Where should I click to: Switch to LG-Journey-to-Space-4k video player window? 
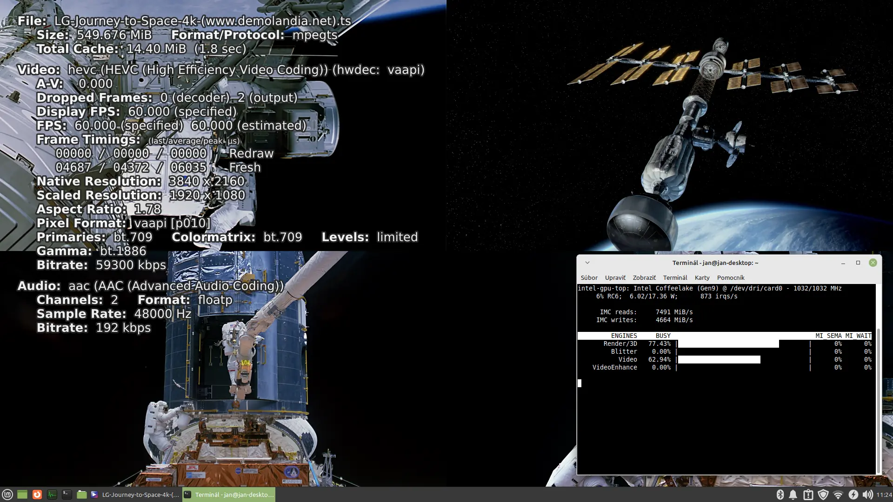point(135,495)
